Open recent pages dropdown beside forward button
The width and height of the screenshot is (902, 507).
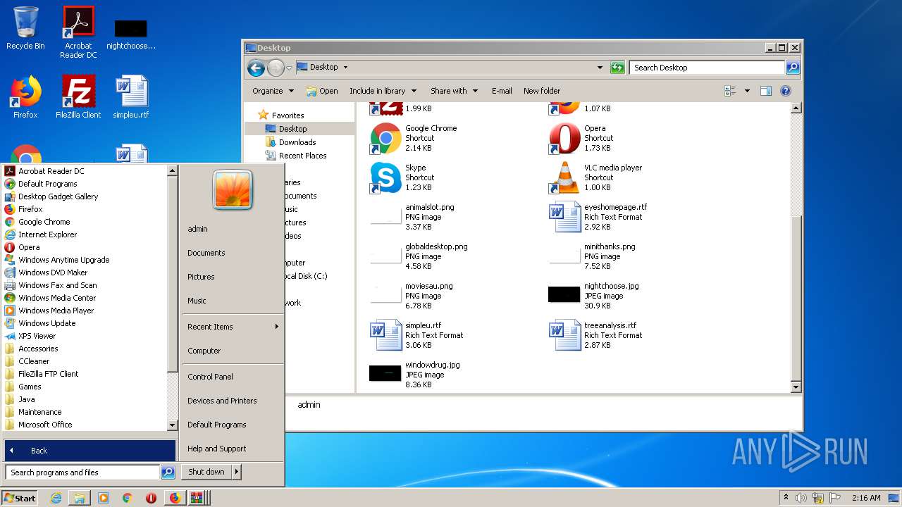pyautogui.click(x=289, y=68)
